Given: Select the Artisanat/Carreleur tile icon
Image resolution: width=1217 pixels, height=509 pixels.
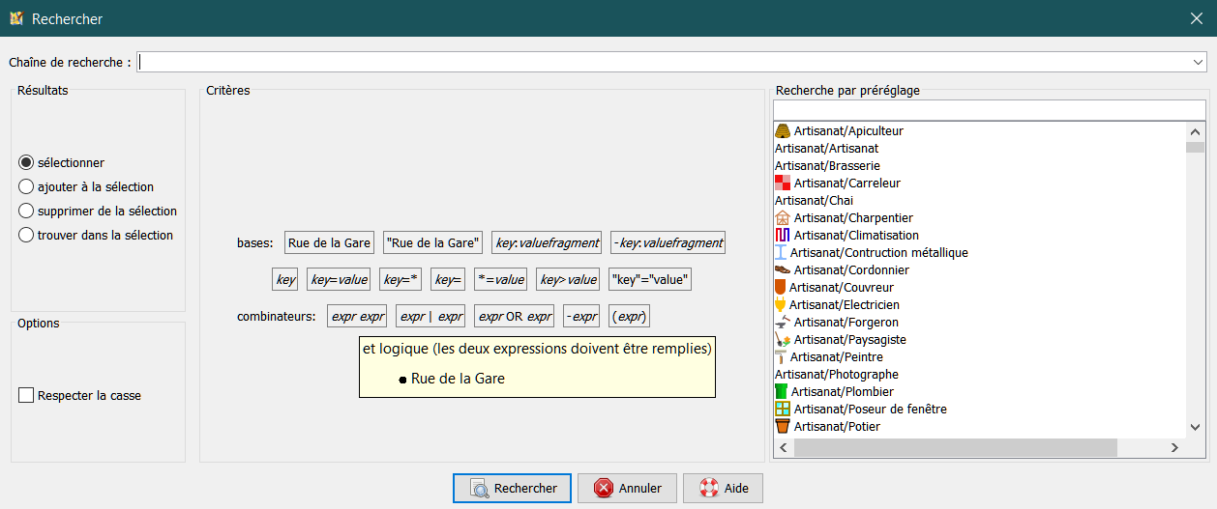Looking at the screenshot, I should click(783, 184).
